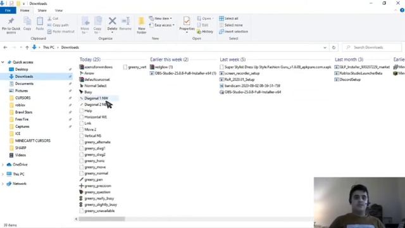The width and height of the screenshot is (405, 228).
Task: Click the Cut scissors icon
Action: pos(49,18)
